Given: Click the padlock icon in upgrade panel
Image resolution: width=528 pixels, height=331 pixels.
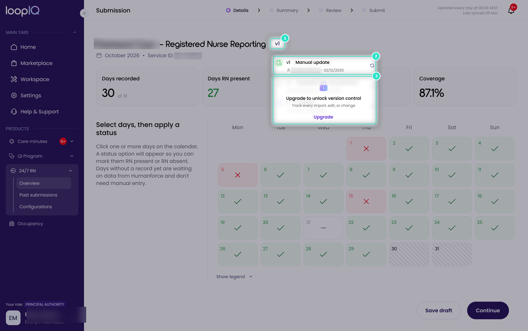Looking at the screenshot, I should point(324,86).
